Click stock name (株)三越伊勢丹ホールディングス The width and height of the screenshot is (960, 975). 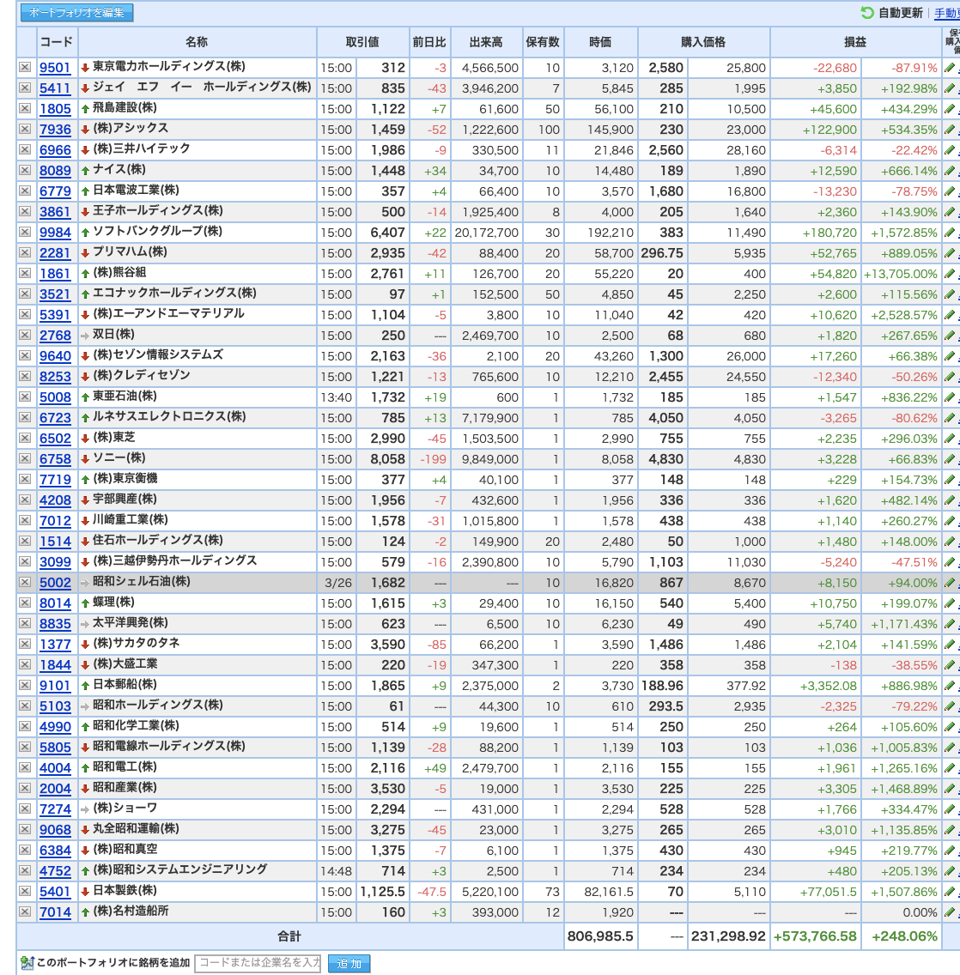(175, 560)
